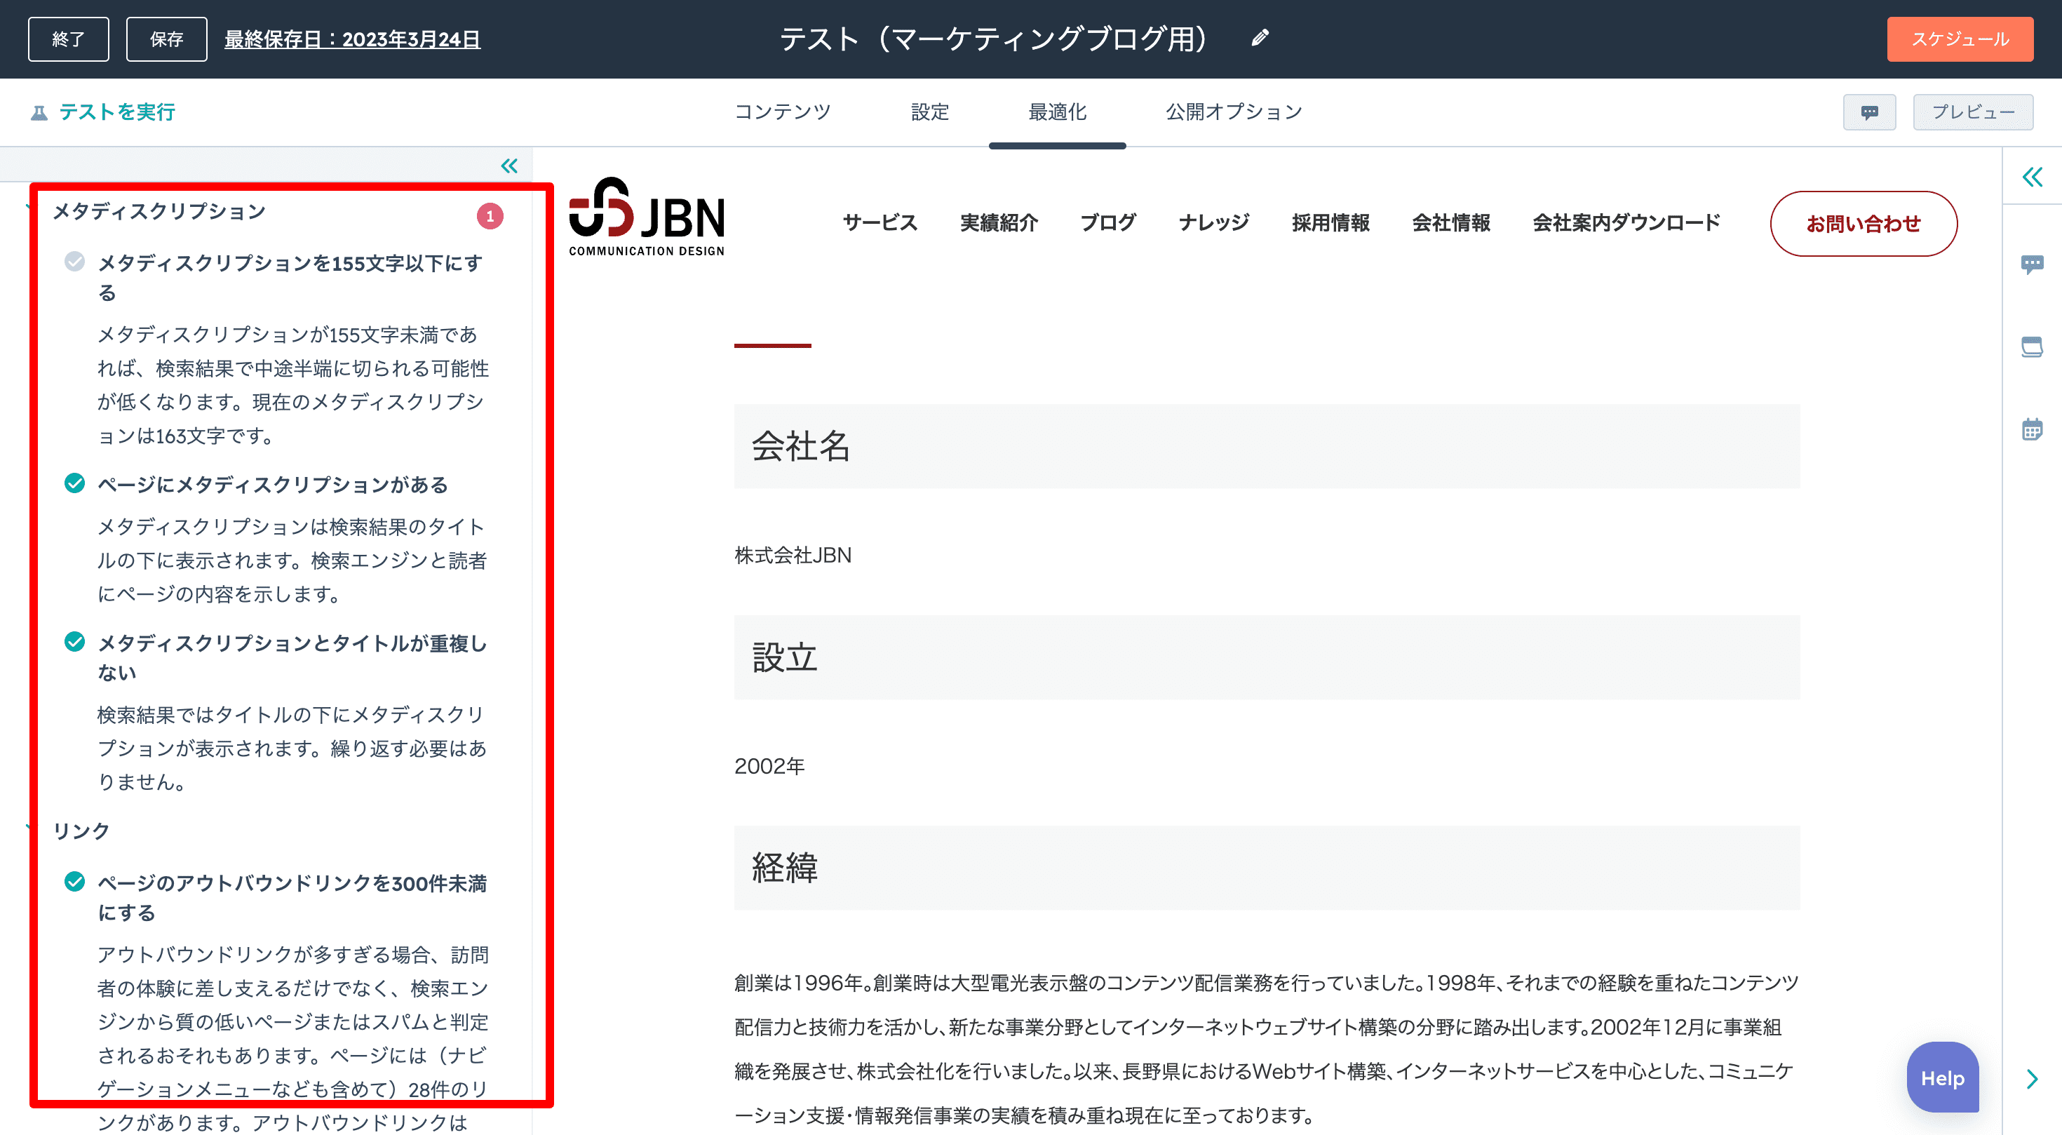Click the 終了 button

69,39
